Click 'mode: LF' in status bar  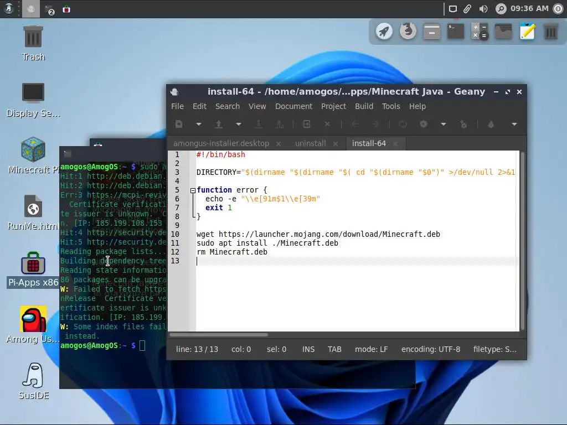point(371,350)
